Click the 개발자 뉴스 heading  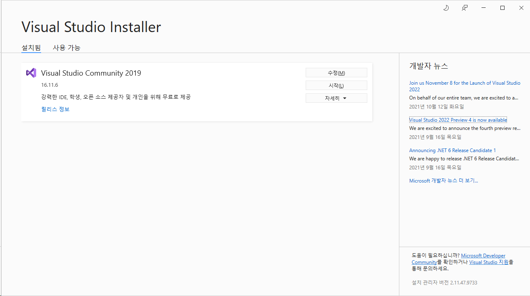pos(429,66)
